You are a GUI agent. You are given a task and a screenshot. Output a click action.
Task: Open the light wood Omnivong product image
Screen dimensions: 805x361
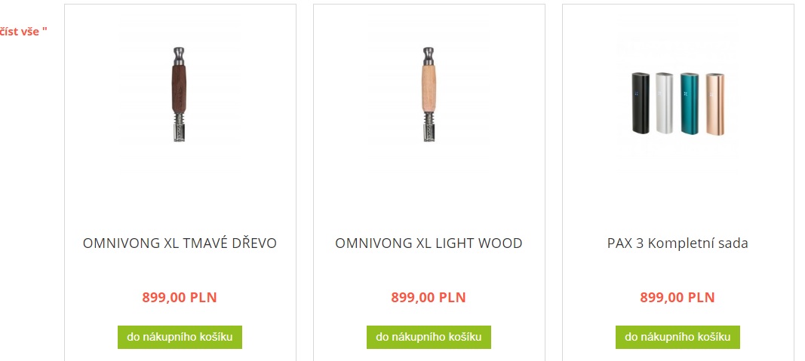pyautogui.click(x=429, y=90)
